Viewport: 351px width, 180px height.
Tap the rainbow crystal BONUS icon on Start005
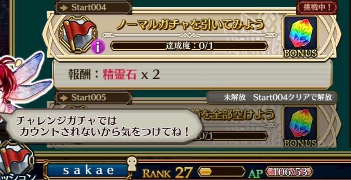pos(300,126)
